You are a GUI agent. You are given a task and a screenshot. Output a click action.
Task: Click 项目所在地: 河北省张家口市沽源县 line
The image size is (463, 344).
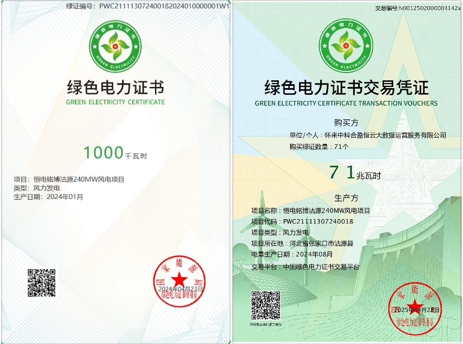coord(302,244)
